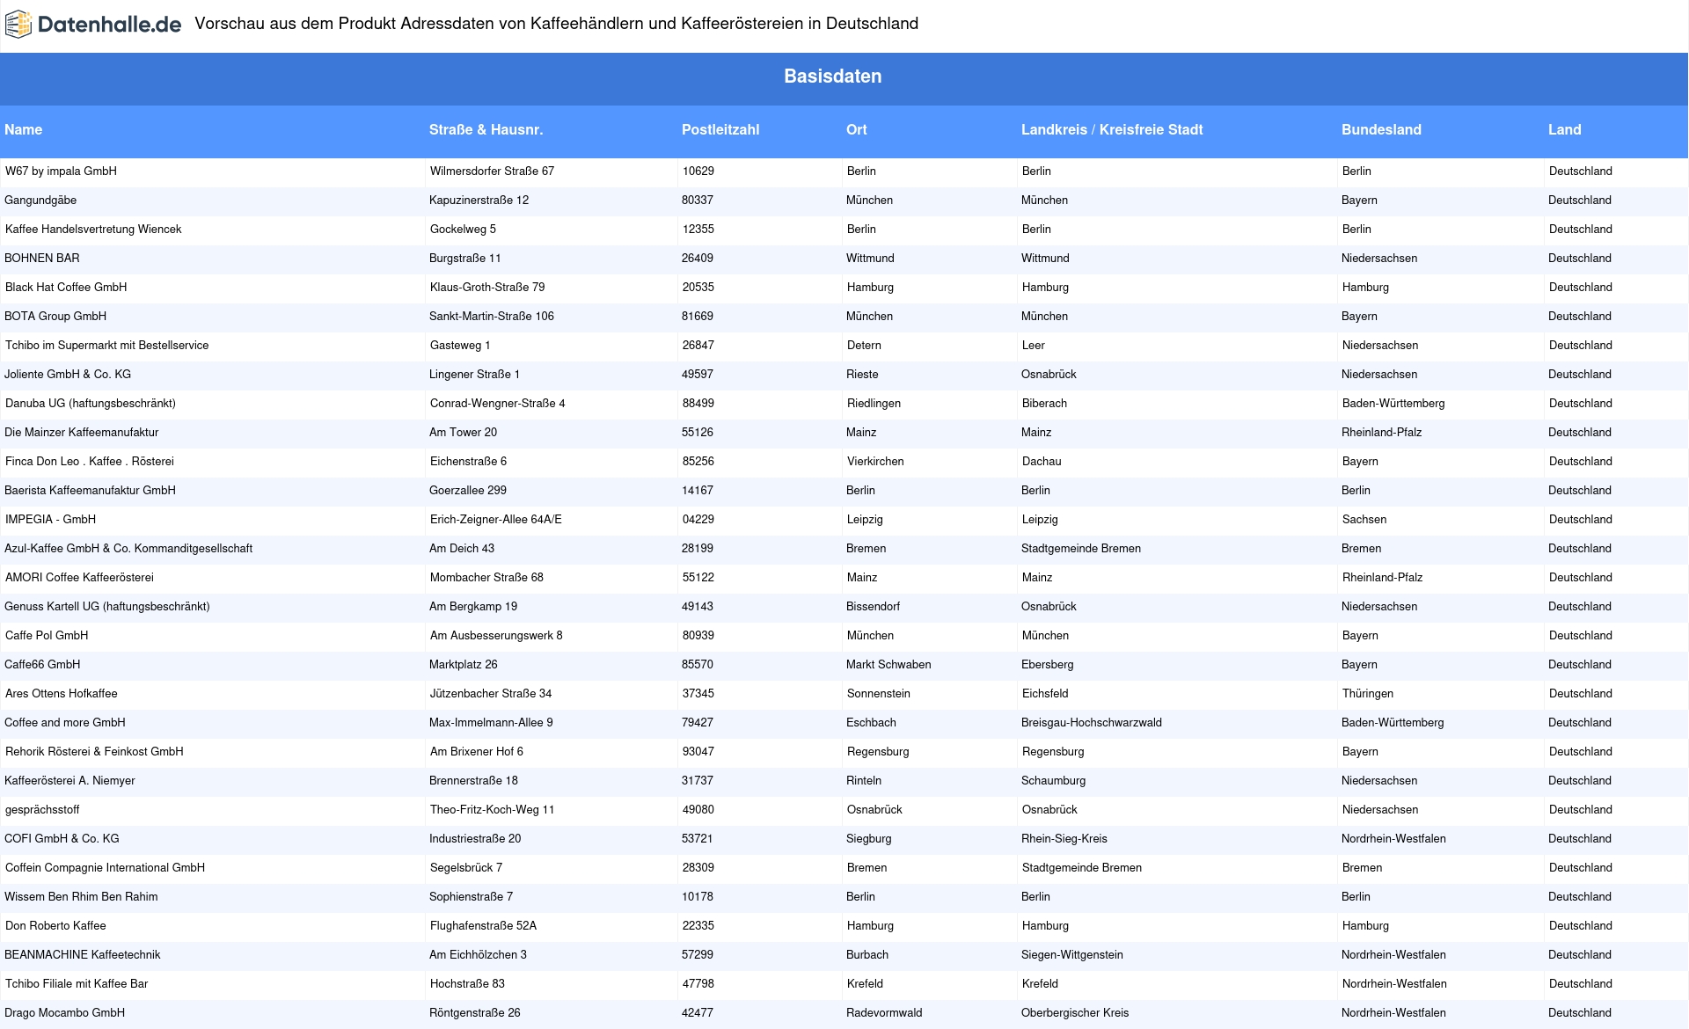
Task: Click Tchibo Filiale mit Kaffee Bar
Action: 77,984
